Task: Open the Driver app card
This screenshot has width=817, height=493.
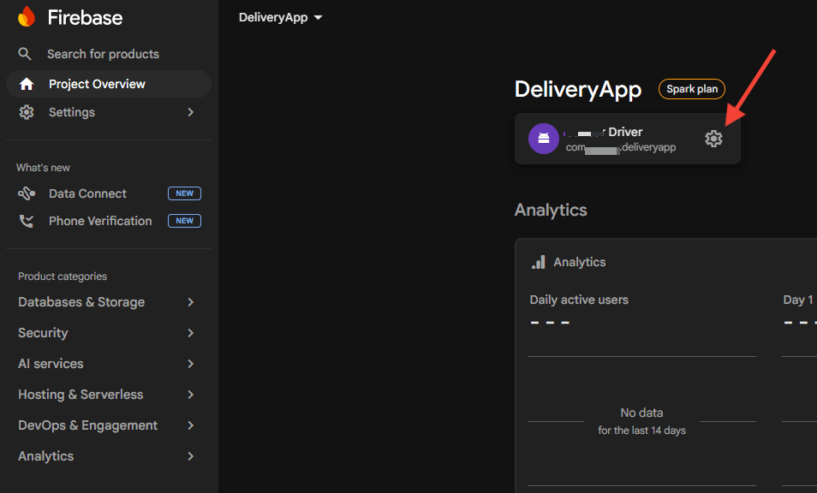Action: point(628,139)
